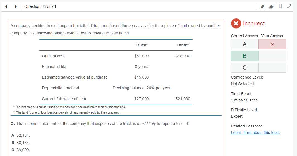Click the empty Your Answer cell for C

(272, 68)
